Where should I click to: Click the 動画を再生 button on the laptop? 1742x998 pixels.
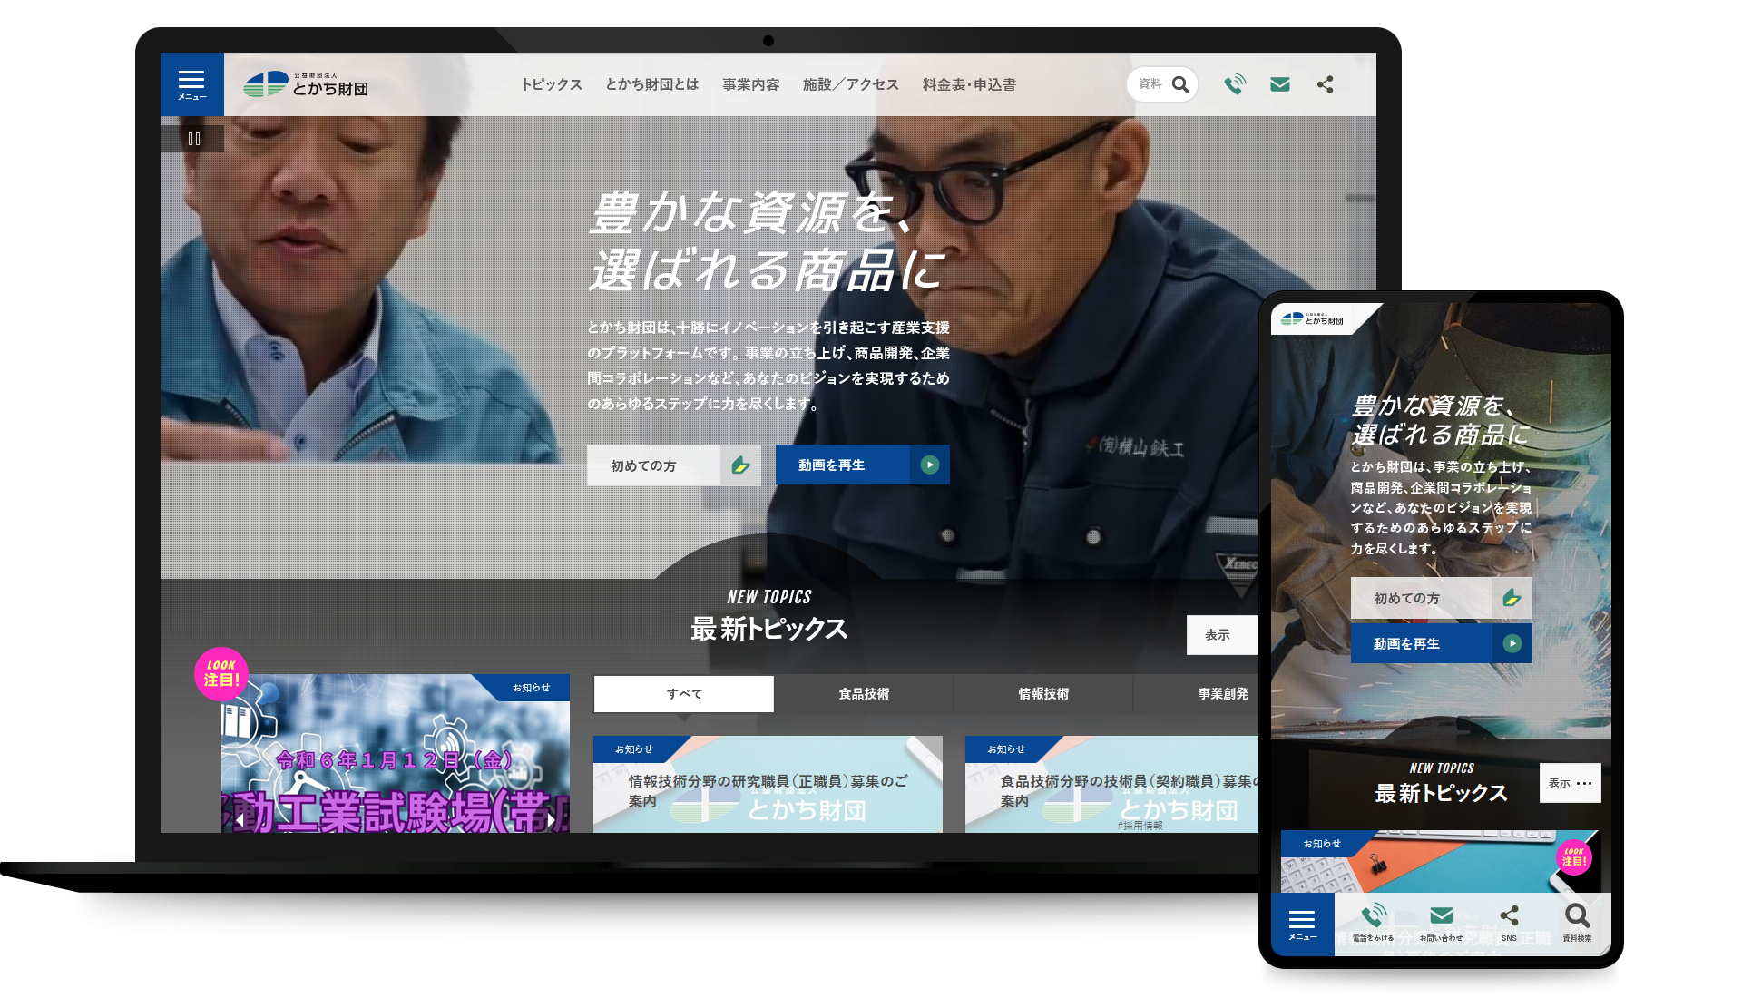pyautogui.click(x=862, y=465)
